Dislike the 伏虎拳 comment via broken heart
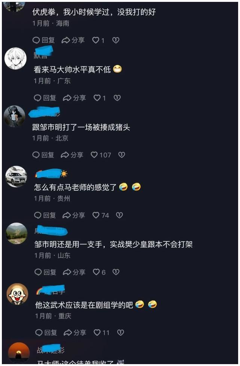This screenshot has height=366, width=240. coord(116,41)
